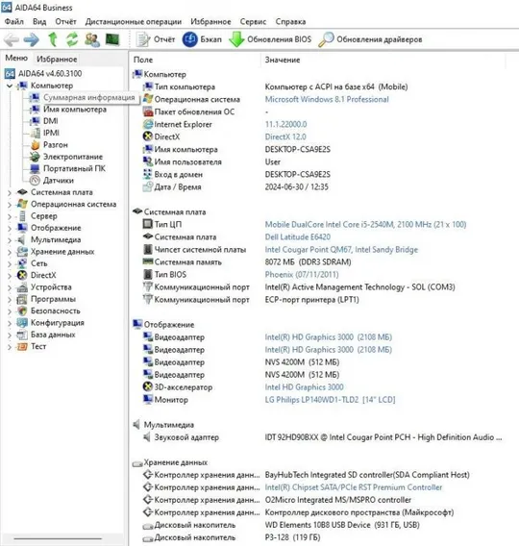Collapse the Компьютер tree node
Screen dimensions: 519x546
10,86
